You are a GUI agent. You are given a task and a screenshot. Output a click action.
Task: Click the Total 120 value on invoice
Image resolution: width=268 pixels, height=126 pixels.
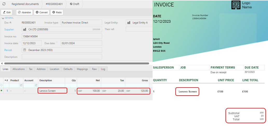[262, 119]
